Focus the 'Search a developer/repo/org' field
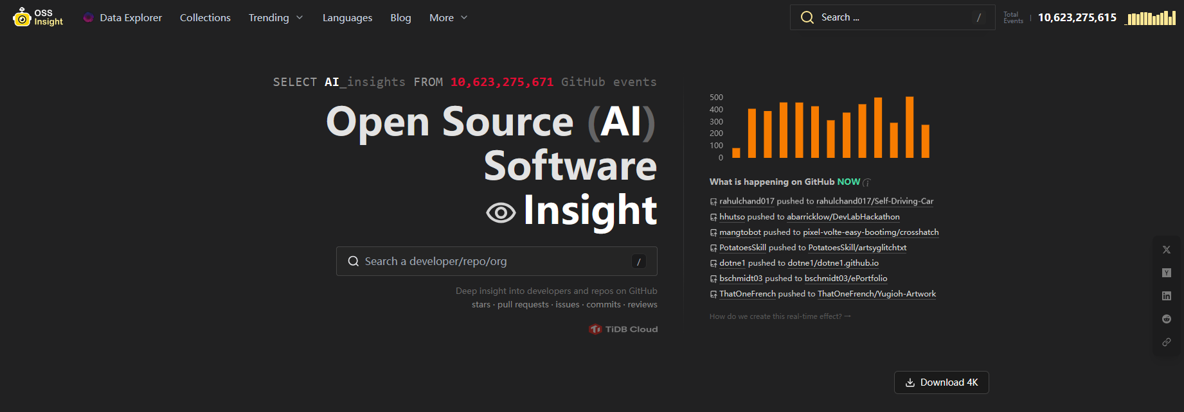 point(496,261)
